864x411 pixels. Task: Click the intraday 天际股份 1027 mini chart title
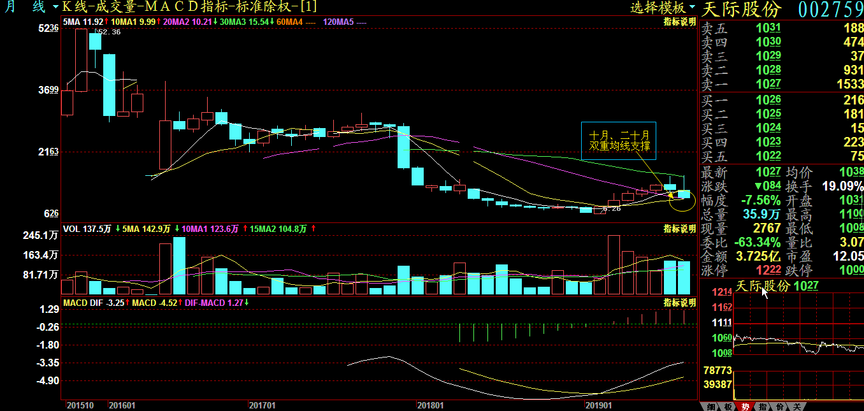click(x=777, y=285)
